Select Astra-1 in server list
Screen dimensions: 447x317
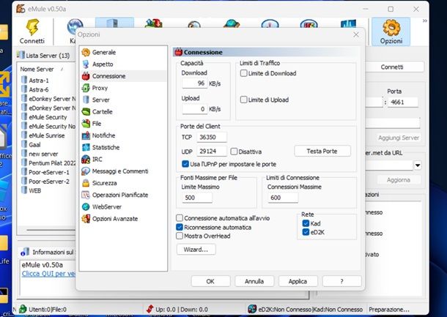[x=39, y=81]
